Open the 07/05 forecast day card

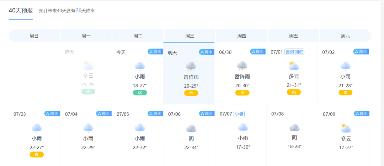pos(138,135)
